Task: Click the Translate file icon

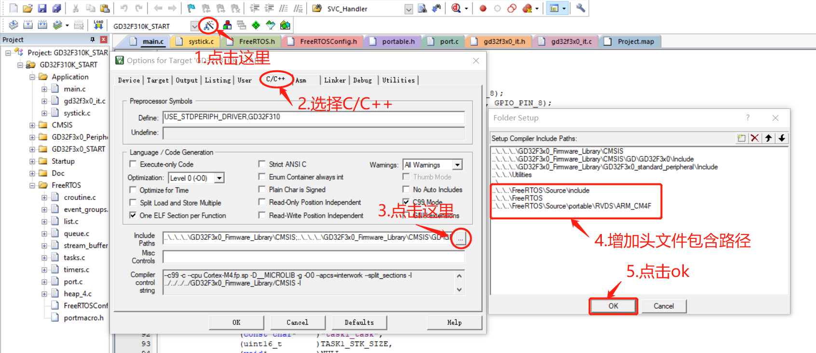Action: 14,25
